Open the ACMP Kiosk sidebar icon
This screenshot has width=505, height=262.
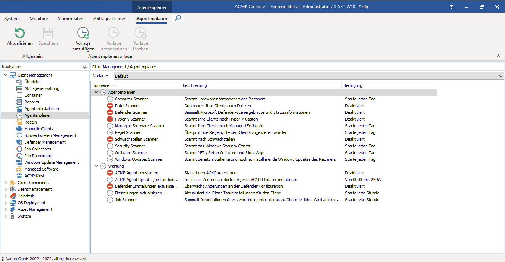[19, 175]
